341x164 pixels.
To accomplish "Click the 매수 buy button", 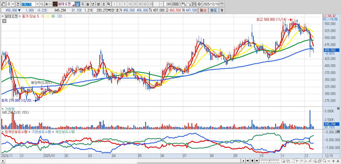I will pyautogui.click(x=203, y=10).
